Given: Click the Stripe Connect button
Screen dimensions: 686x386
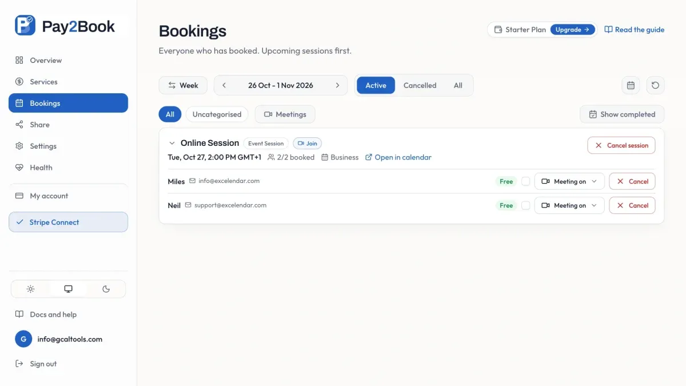Looking at the screenshot, I should pyautogui.click(x=68, y=222).
